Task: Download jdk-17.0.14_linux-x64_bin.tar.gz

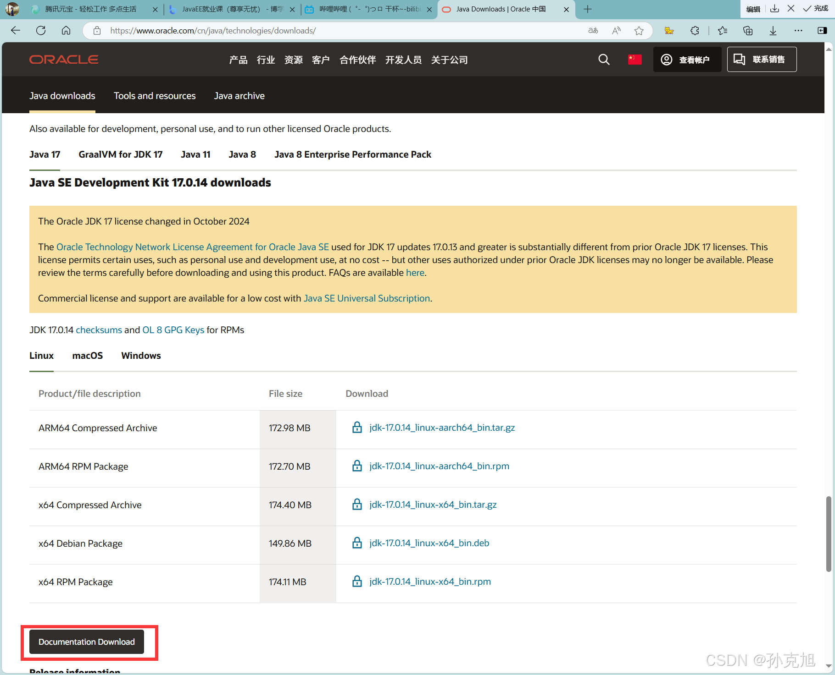Action: pos(433,505)
